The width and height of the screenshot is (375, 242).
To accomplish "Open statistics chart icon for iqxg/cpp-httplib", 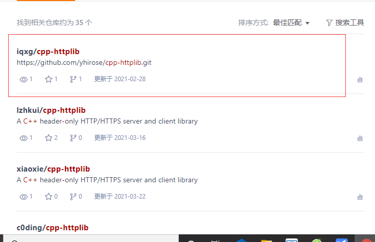I will 360,80.
